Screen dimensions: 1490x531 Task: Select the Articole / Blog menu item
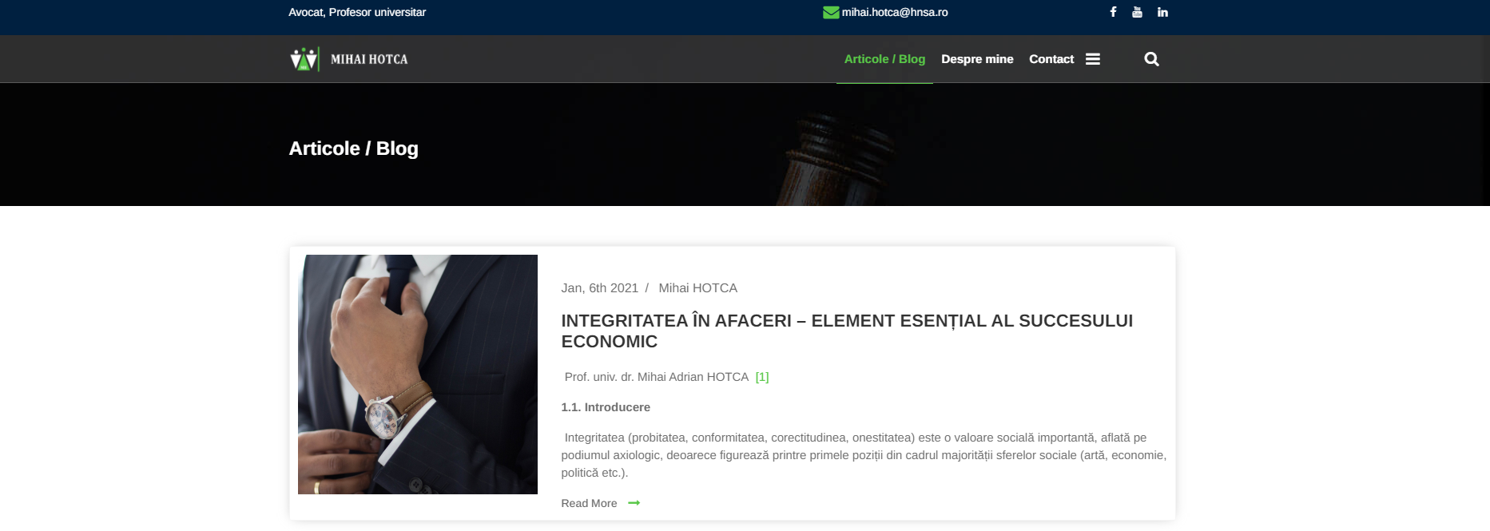[884, 59]
